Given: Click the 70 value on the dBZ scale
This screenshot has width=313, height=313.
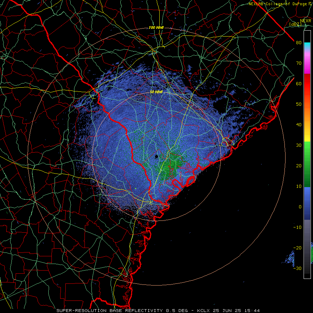Looking at the screenshot, I should click(299, 63).
